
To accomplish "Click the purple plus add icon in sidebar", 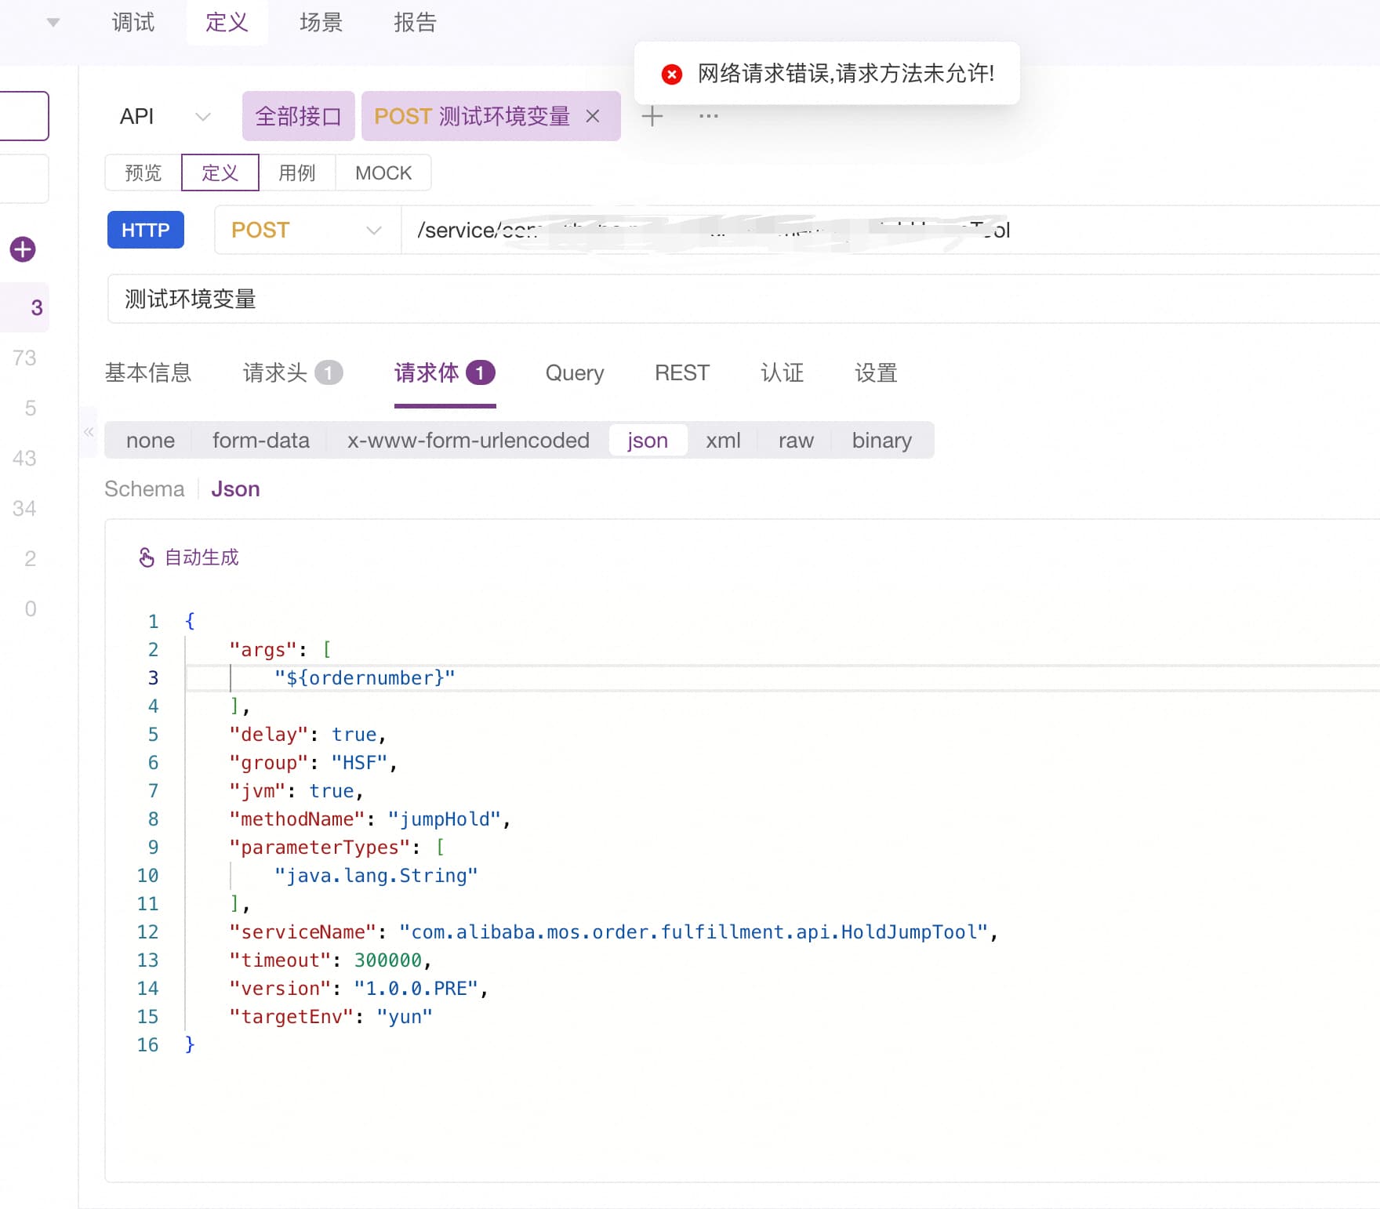I will 23,249.
